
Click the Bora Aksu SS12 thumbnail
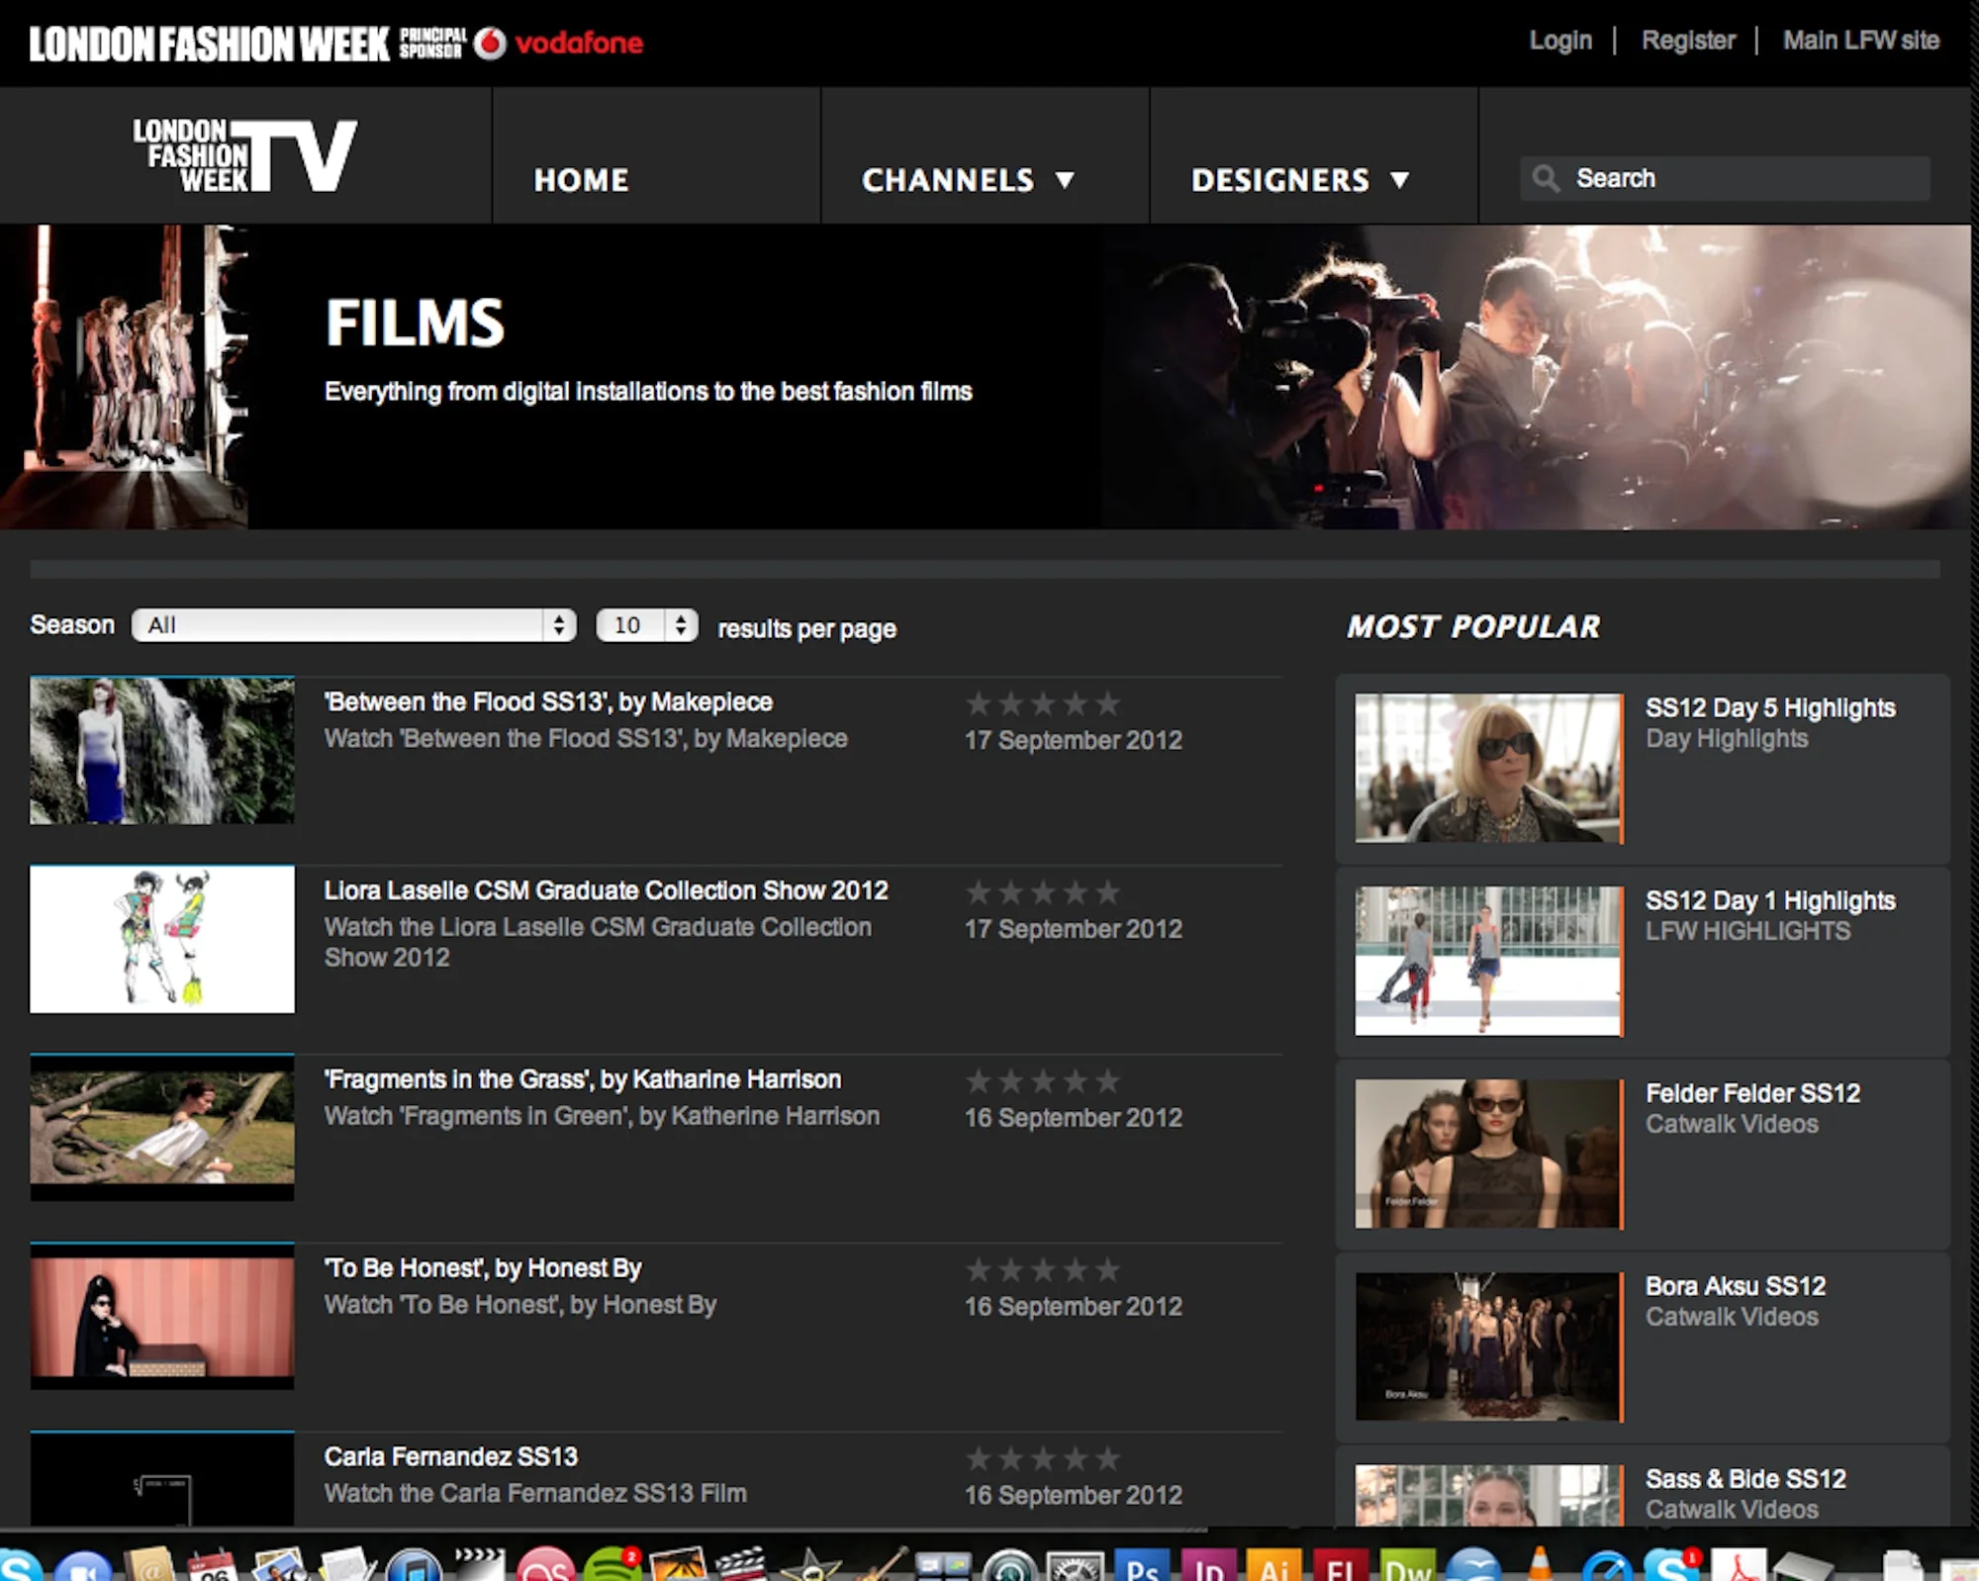[1488, 1347]
